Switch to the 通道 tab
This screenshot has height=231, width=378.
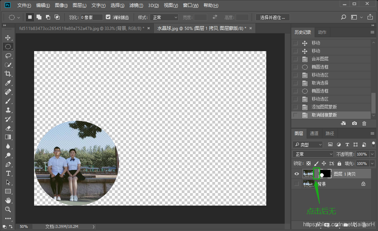click(314, 134)
